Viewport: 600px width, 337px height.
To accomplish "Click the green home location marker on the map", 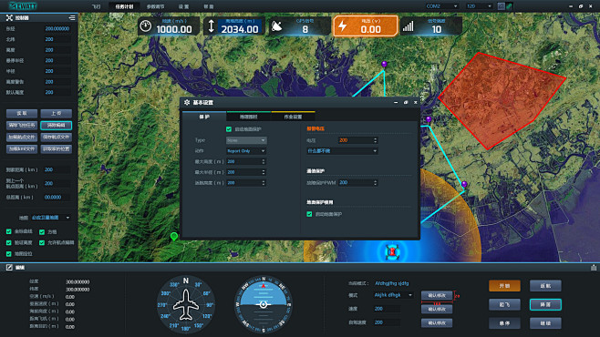I will (x=174, y=237).
